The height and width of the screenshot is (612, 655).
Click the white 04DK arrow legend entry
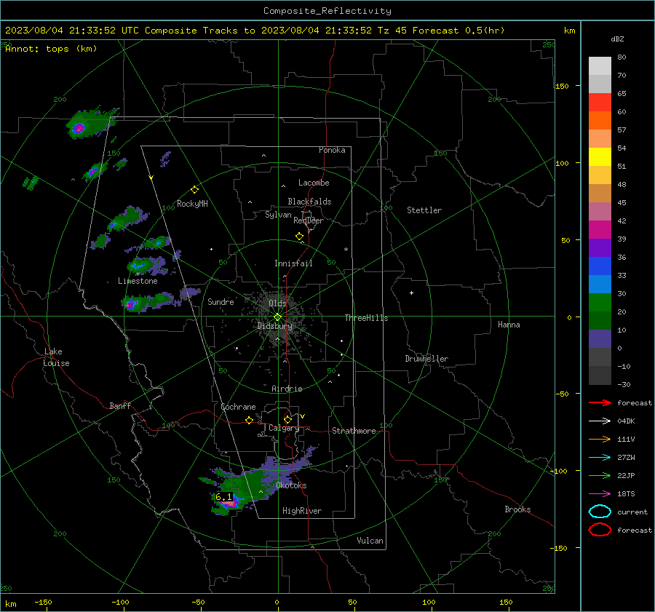pos(600,421)
